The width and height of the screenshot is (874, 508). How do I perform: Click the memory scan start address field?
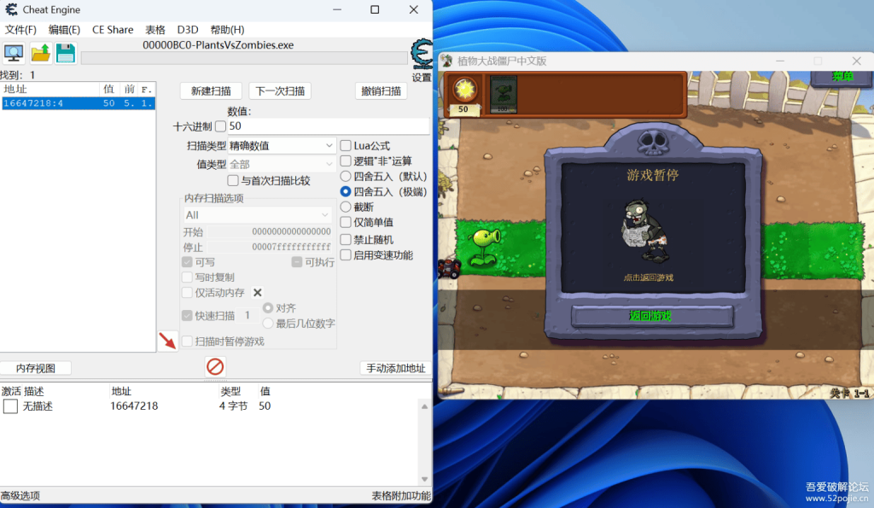click(x=270, y=231)
